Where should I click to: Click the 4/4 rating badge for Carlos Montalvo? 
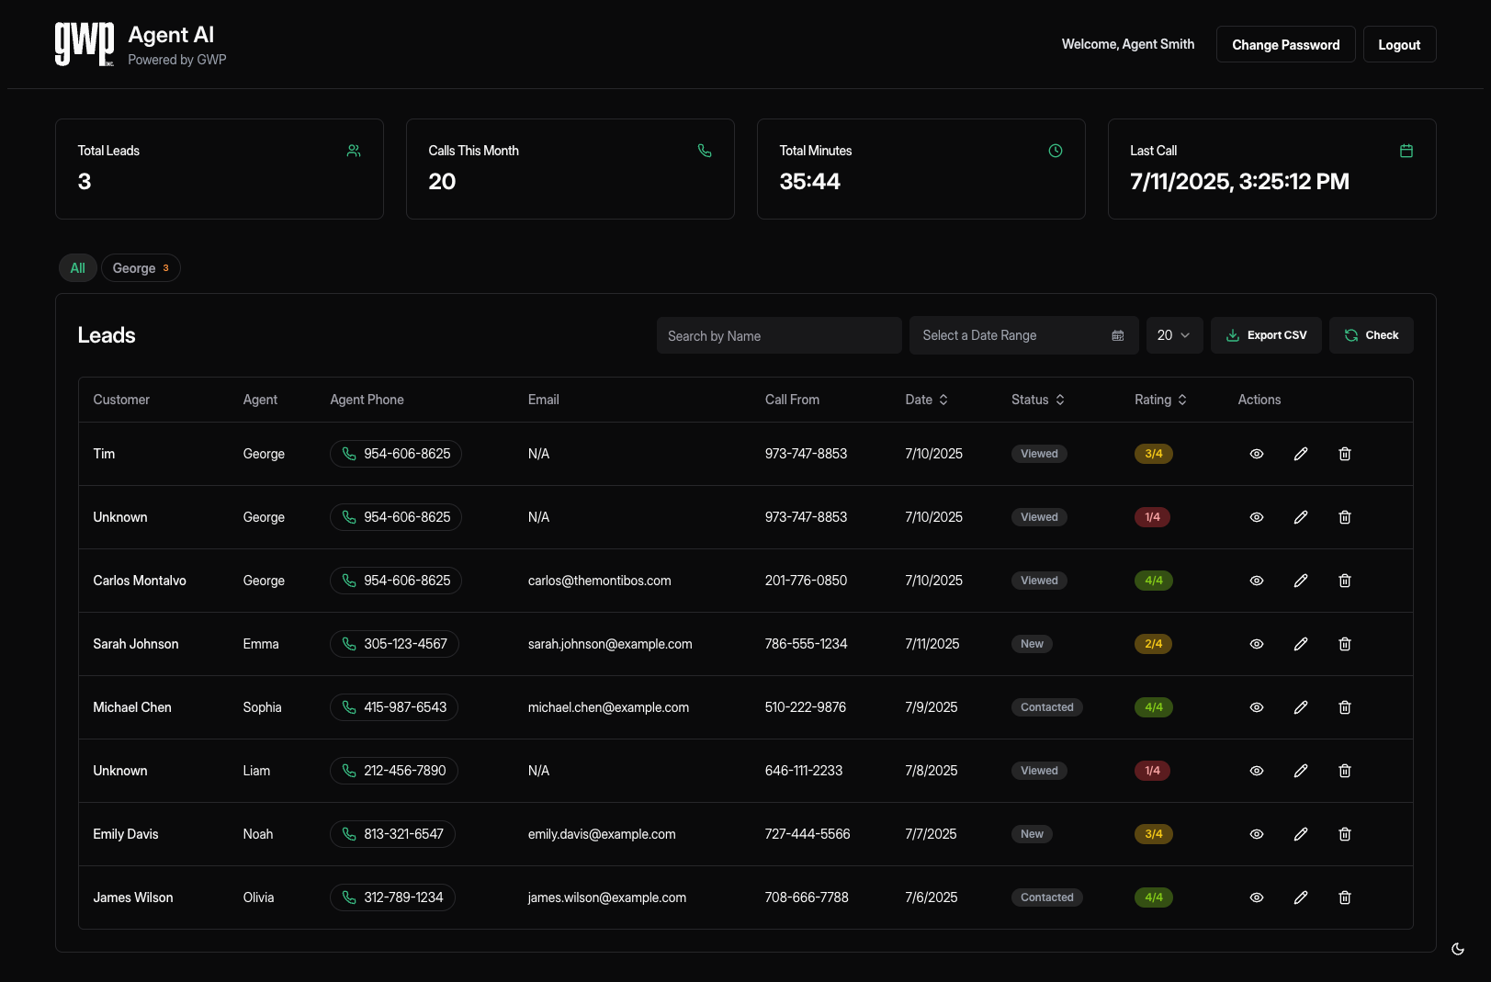point(1153,581)
